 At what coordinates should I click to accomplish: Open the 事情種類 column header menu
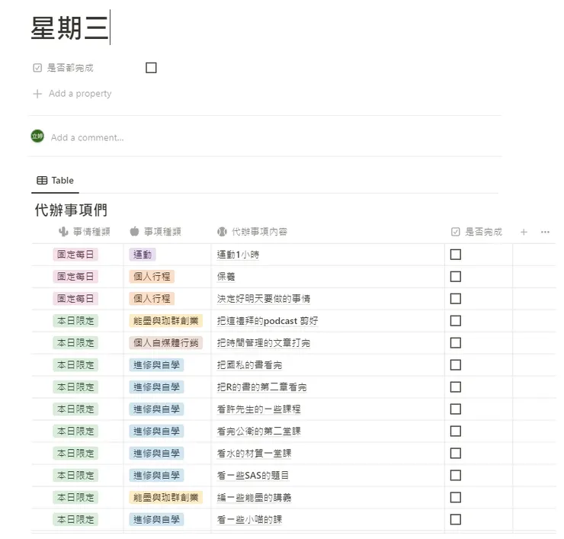click(x=85, y=232)
